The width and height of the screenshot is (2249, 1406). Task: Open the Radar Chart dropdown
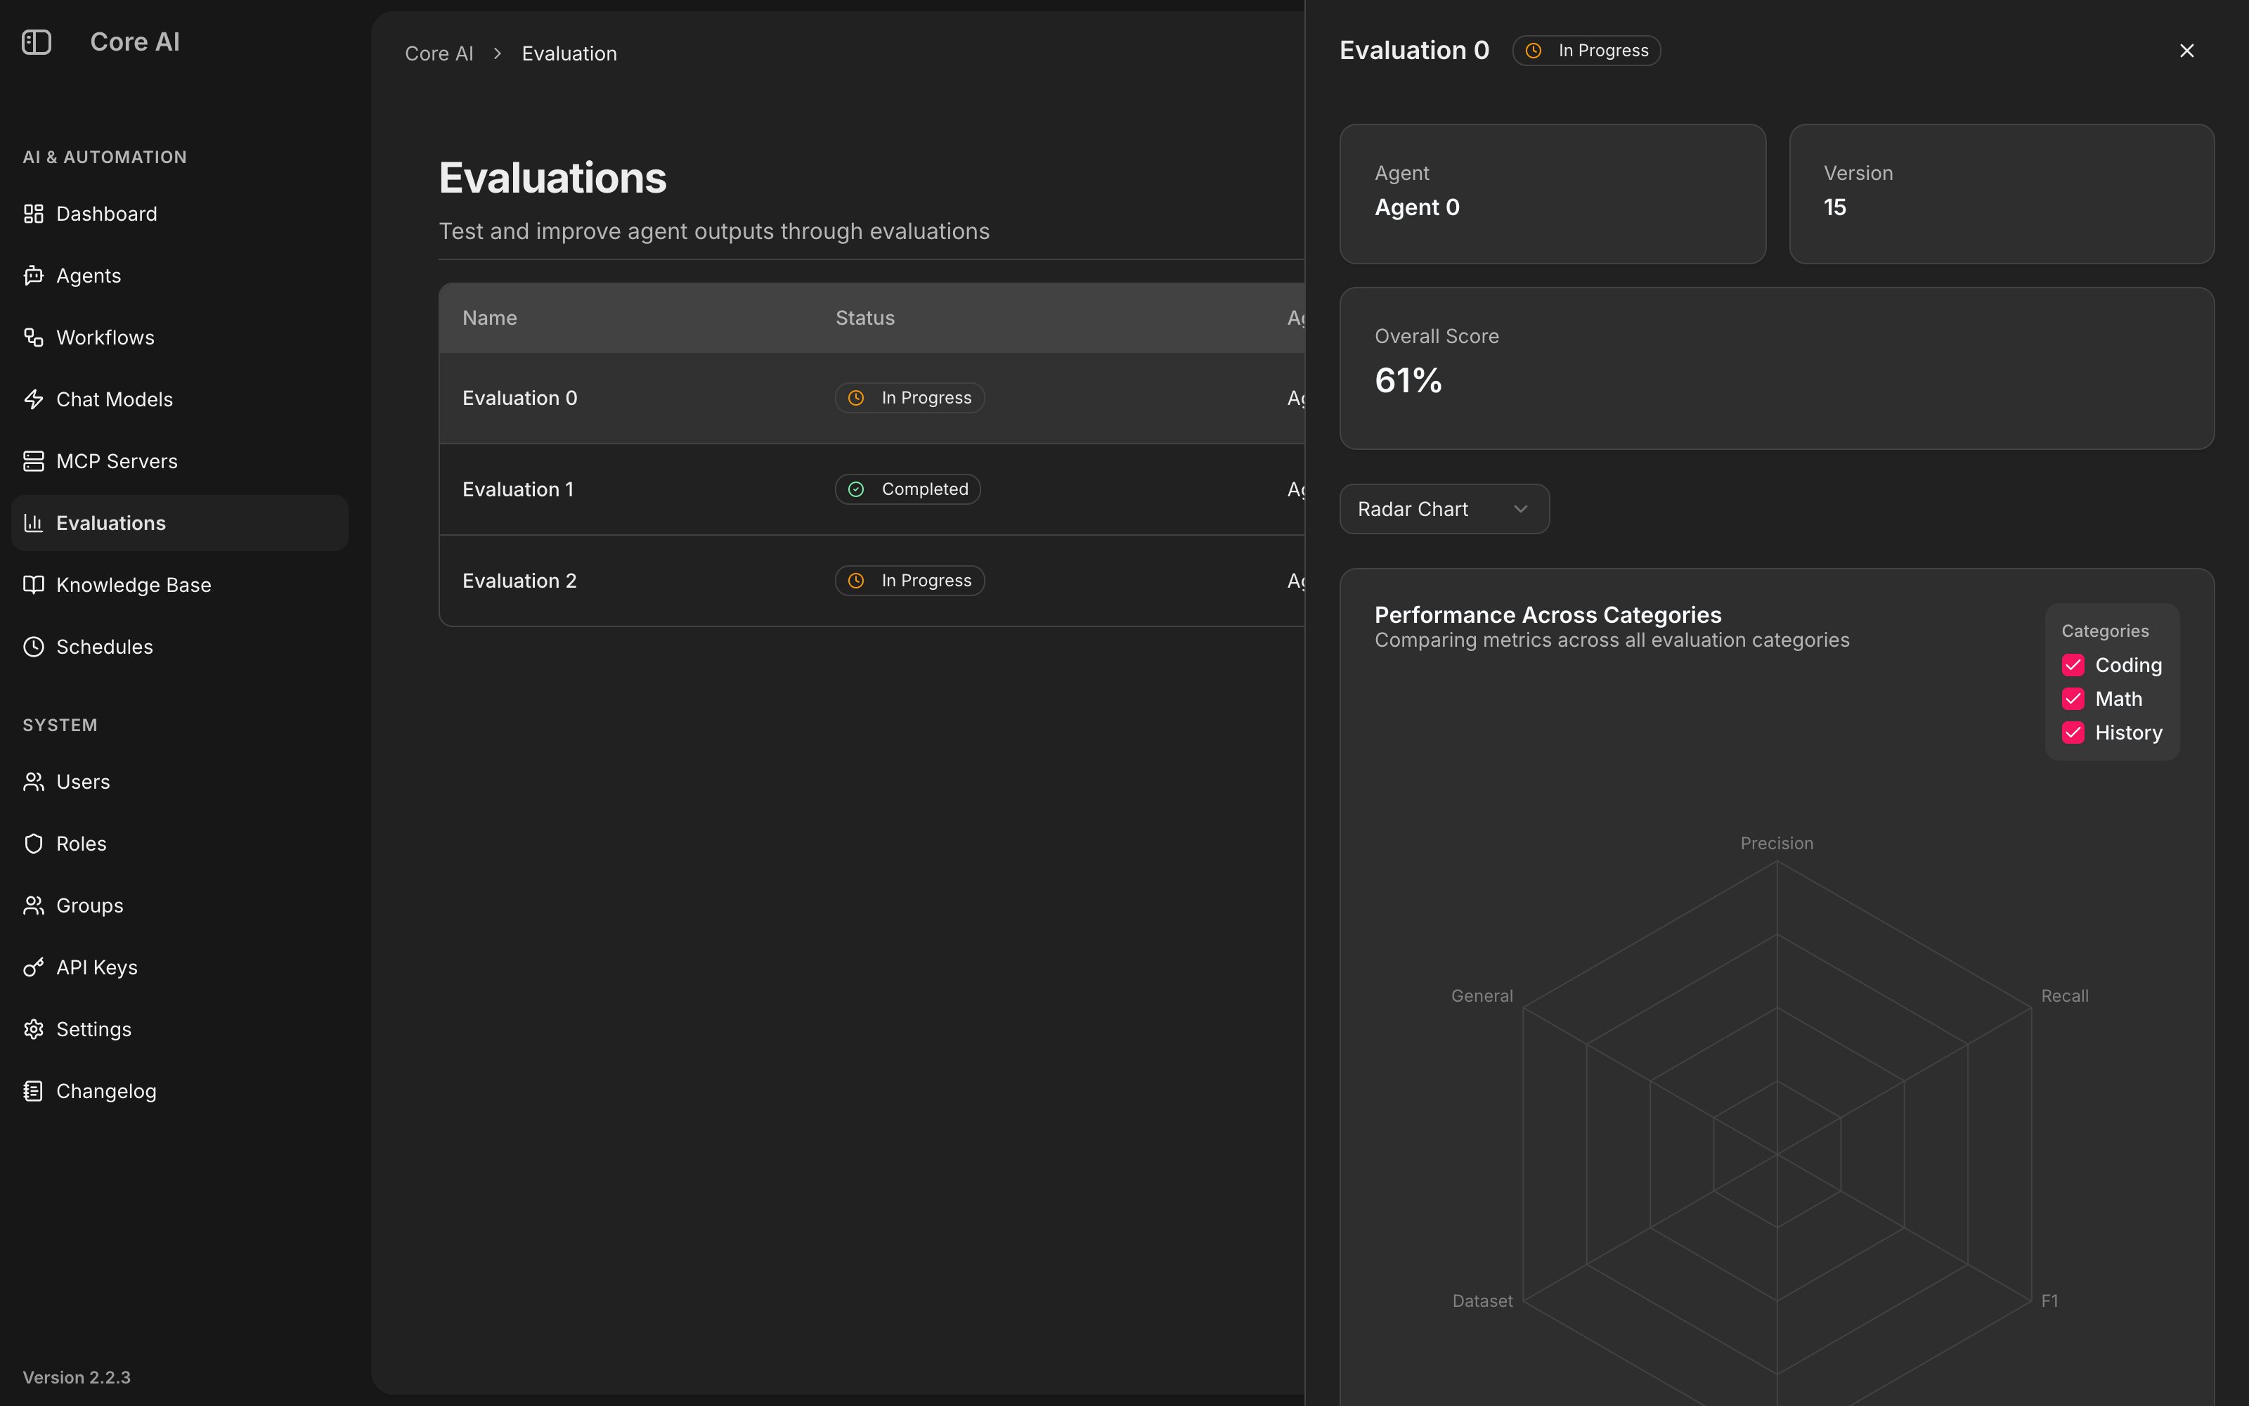tap(1444, 509)
